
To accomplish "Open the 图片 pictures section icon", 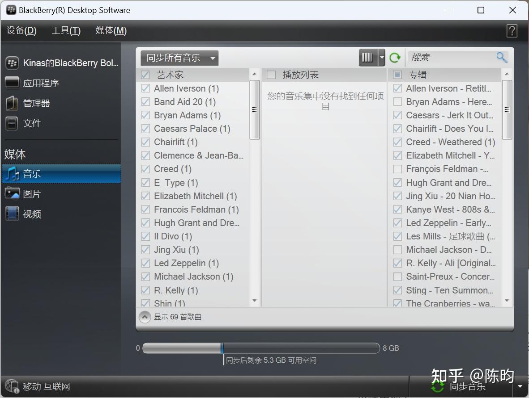I will (12, 194).
